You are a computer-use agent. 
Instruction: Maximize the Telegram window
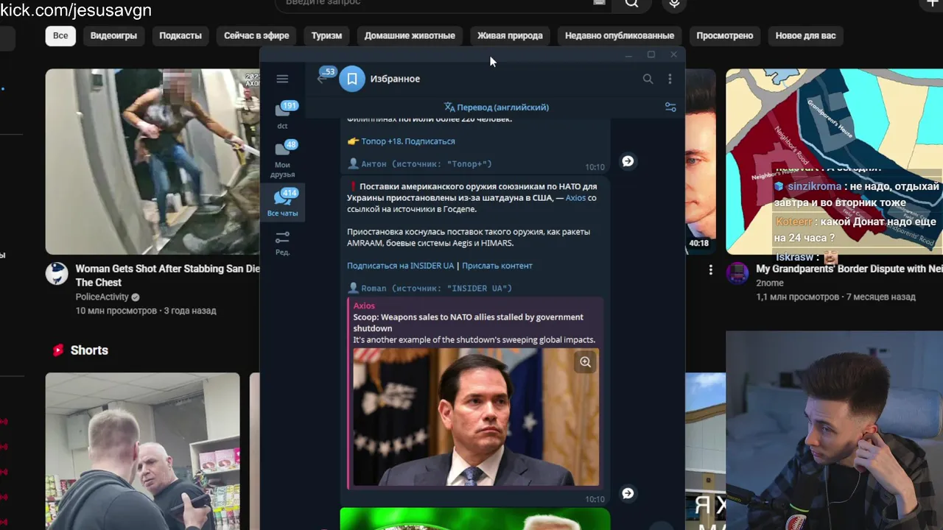coord(651,55)
